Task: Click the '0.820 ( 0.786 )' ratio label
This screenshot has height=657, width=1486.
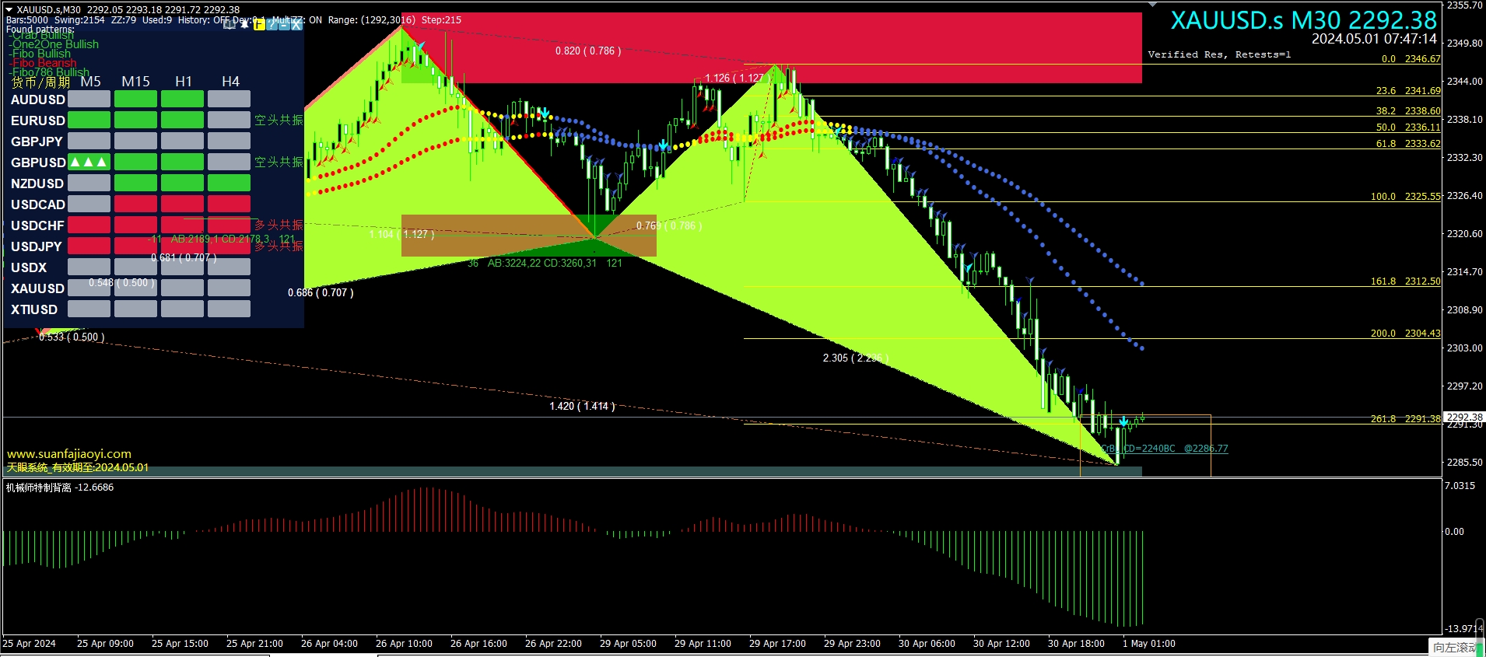Action: [x=588, y=51]
